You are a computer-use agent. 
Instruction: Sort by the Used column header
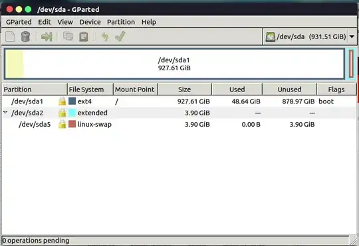click(237, 90)
